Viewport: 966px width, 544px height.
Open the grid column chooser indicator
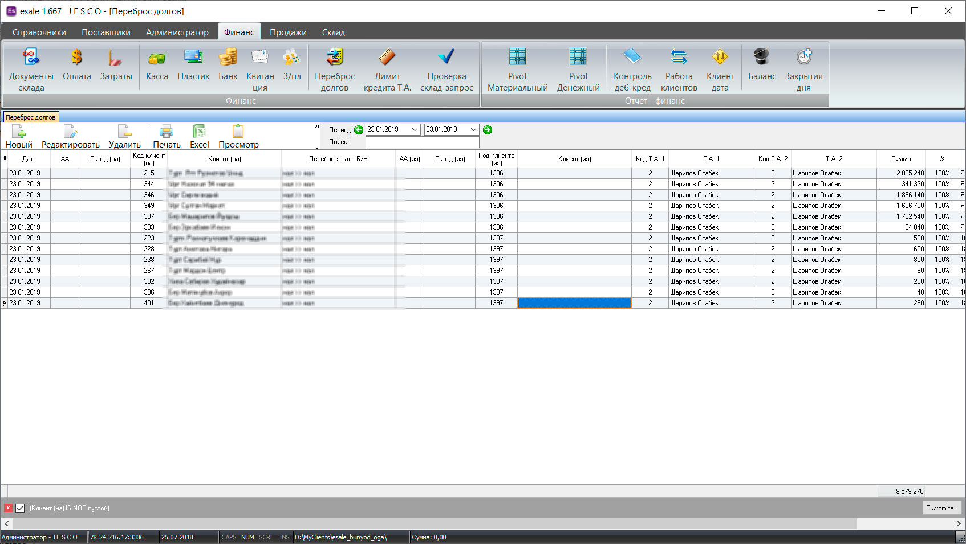5,159
